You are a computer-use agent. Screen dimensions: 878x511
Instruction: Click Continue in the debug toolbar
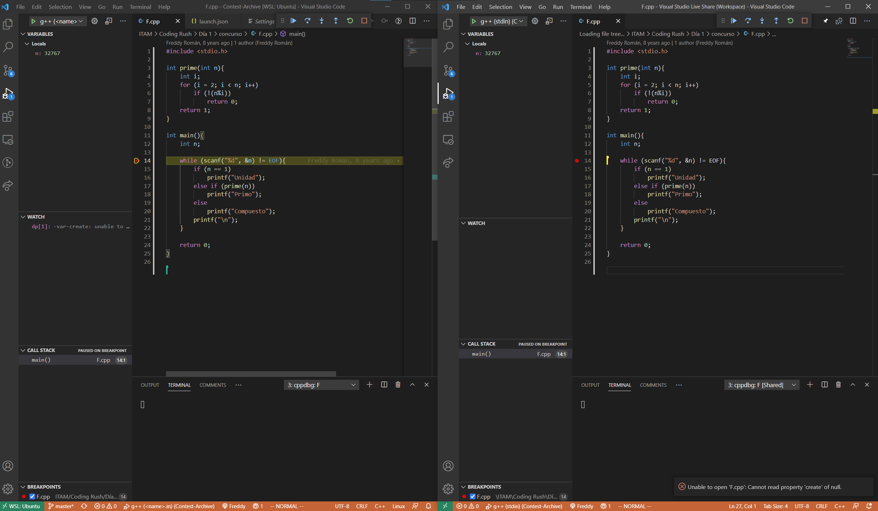click(293, 21)
